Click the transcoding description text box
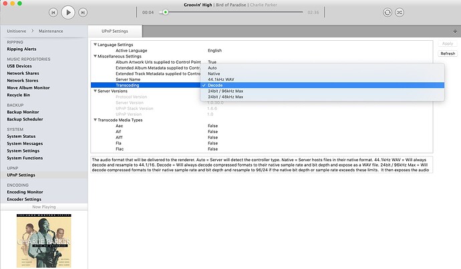Image resolution: width=461 pixels, height=269 pixels. 262,165
